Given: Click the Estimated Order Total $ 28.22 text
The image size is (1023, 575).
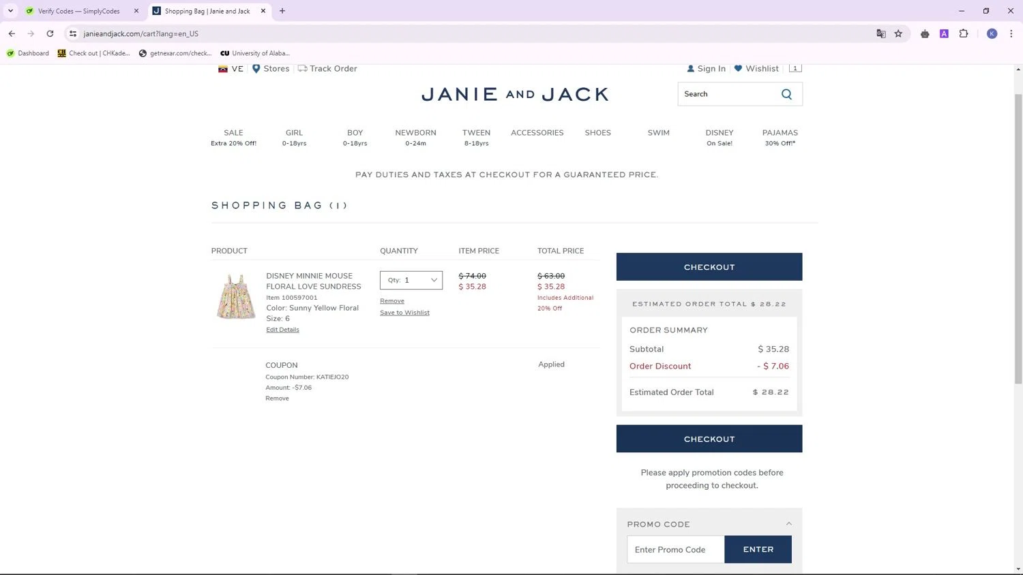Looking at the screenshot, I should pyautogui.click(x=709, y=392).
